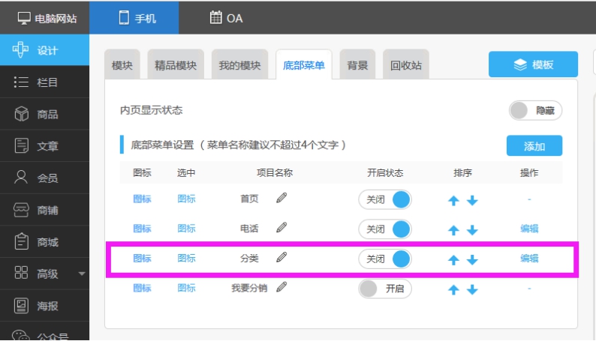Move 首页 row up with arrow
Viewport: 596px width, 341px height.
click(x=453, y=200)
